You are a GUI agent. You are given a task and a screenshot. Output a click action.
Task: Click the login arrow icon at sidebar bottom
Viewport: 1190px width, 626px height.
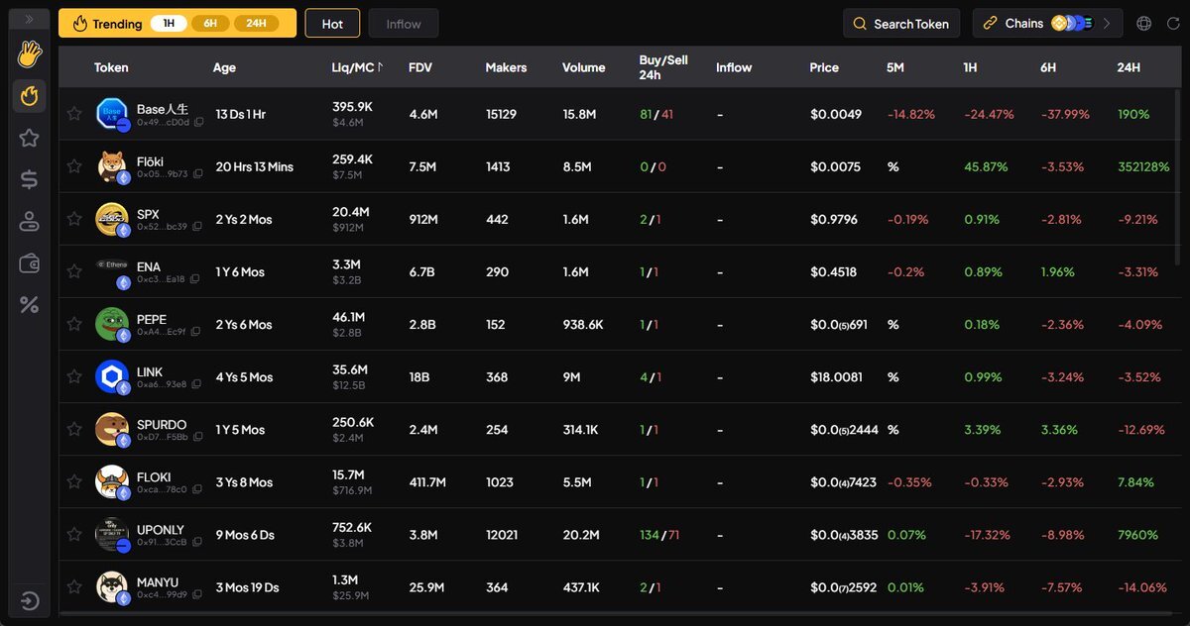29,601
